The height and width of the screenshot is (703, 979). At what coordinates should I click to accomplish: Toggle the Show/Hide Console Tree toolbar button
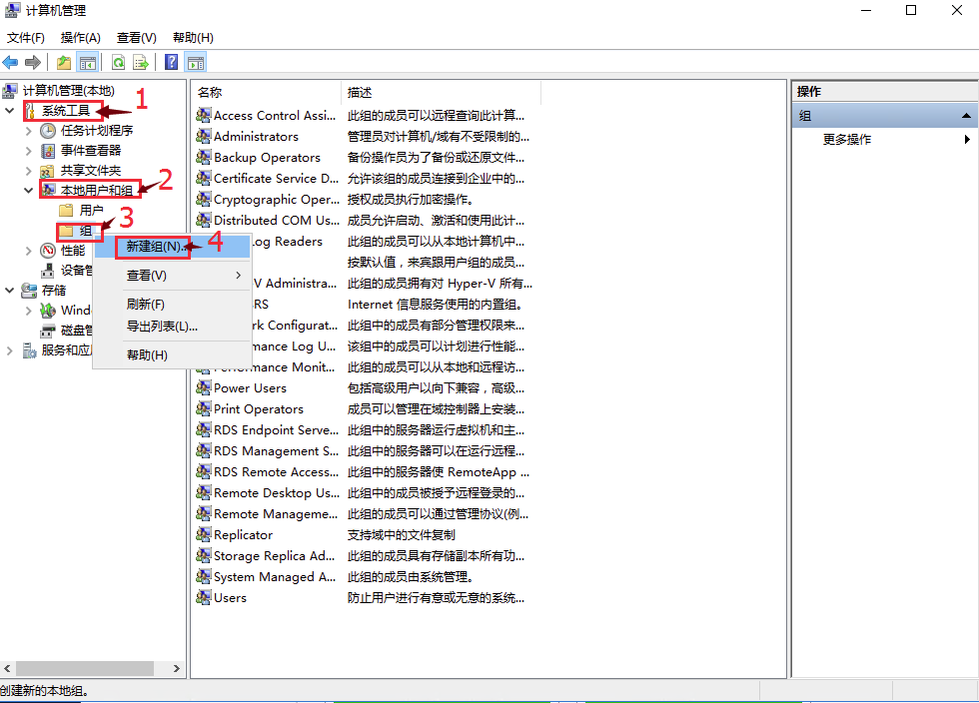pyautogui.click(x=88, y=62)
